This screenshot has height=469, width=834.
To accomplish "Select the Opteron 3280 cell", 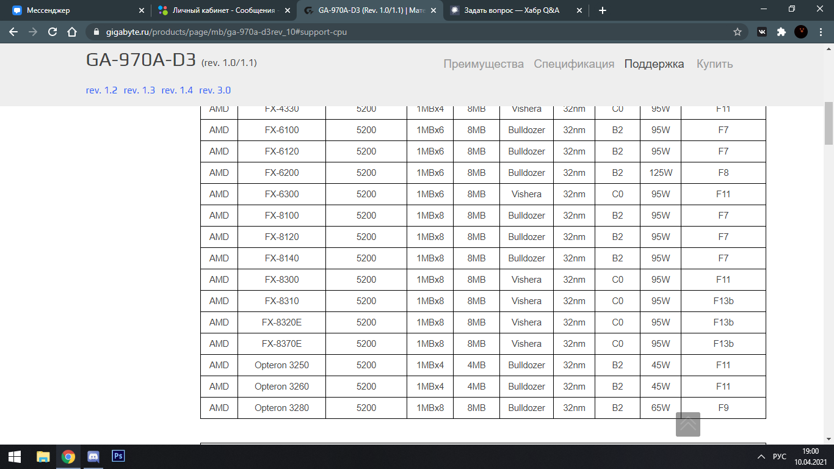I will click(x=281, y=408).
